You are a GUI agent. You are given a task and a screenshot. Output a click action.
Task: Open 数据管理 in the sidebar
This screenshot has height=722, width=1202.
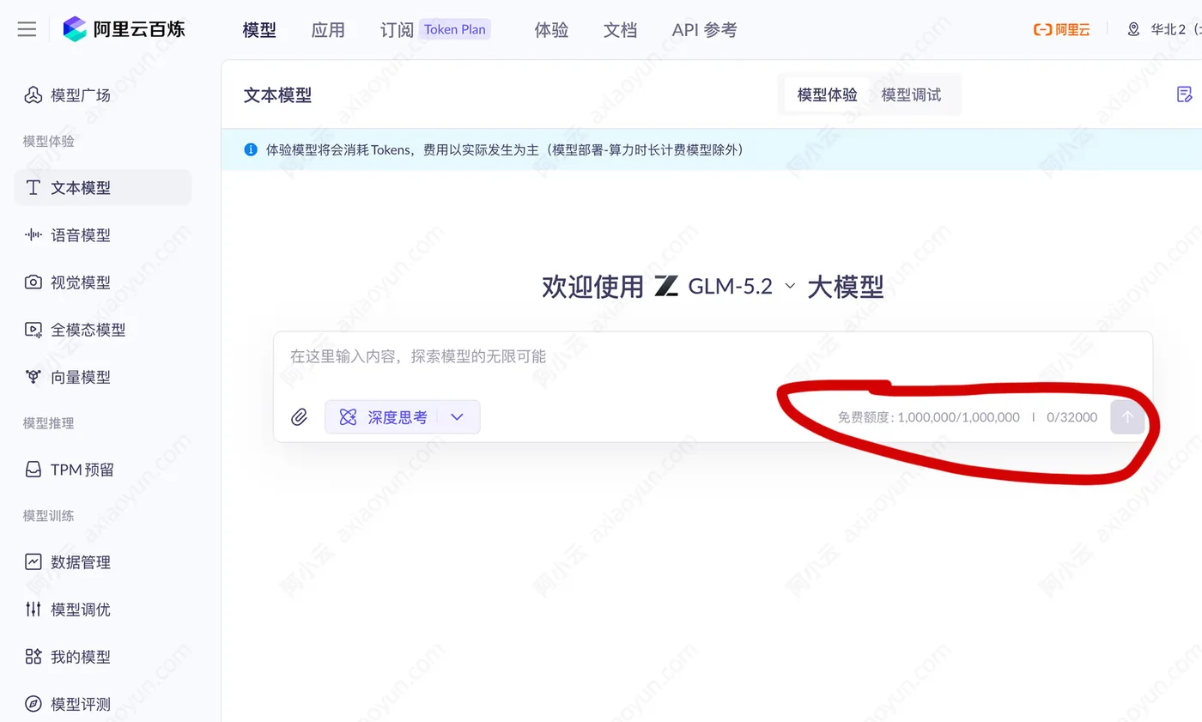[x=103, y=562]
